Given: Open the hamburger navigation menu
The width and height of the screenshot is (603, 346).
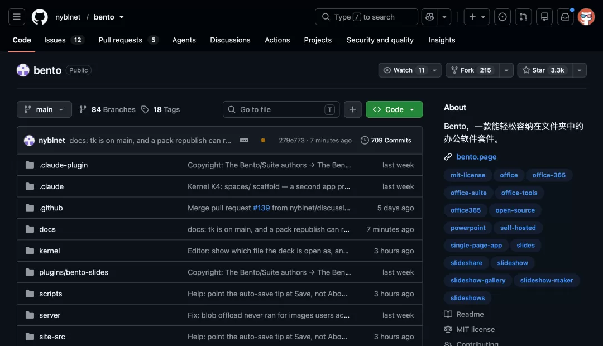Looking at the screenshot, I should pyautogui.click(x=17, y=17).
